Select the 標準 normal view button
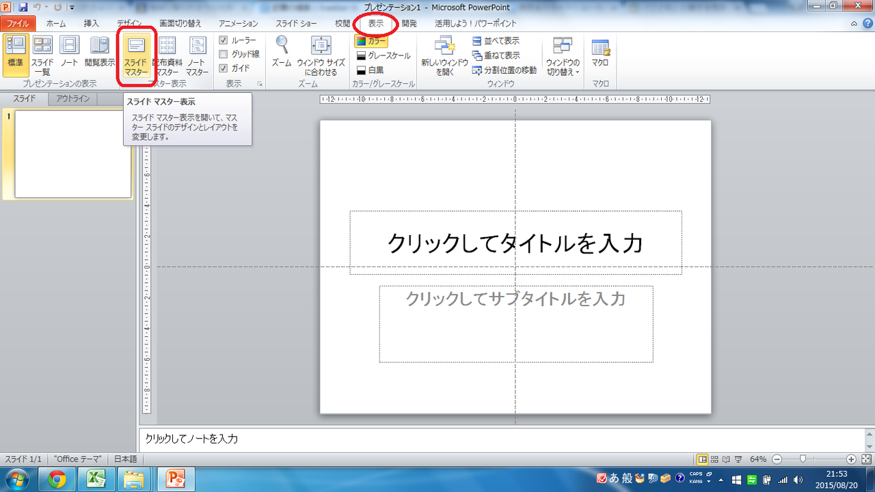This screenshot has height=492, width=875. [x=15, y=55]
